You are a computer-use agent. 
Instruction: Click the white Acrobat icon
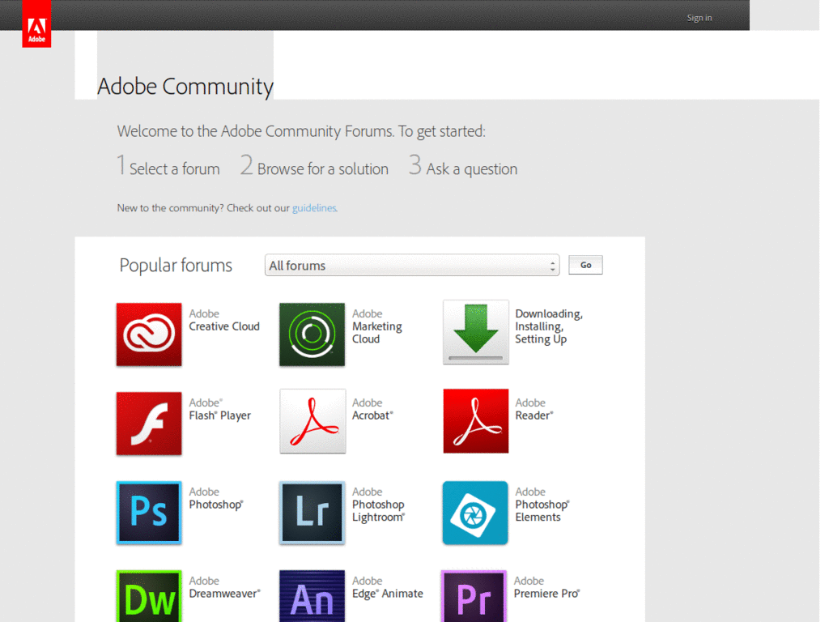312,421
